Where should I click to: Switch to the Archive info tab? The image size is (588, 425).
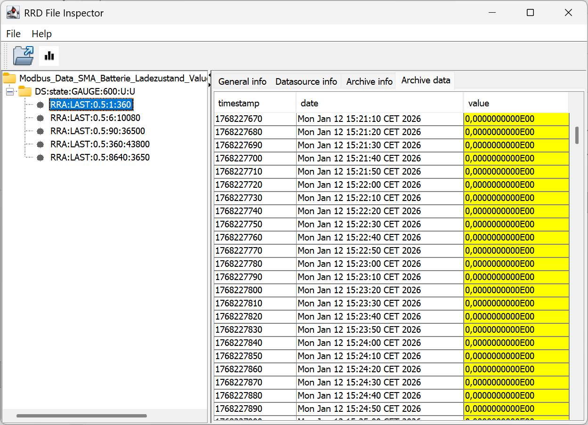tap(369, 81)
